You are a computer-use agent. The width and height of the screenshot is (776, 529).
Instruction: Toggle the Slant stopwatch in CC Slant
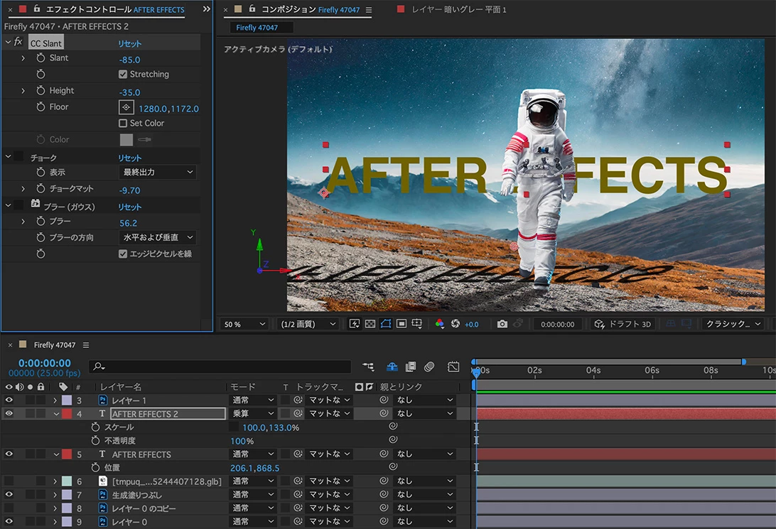(x=41, y=58)
